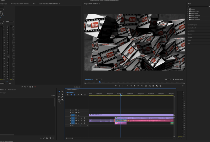Mark Out point in Program Monitor
Screen dimensions: 210x142
[123, 86]
